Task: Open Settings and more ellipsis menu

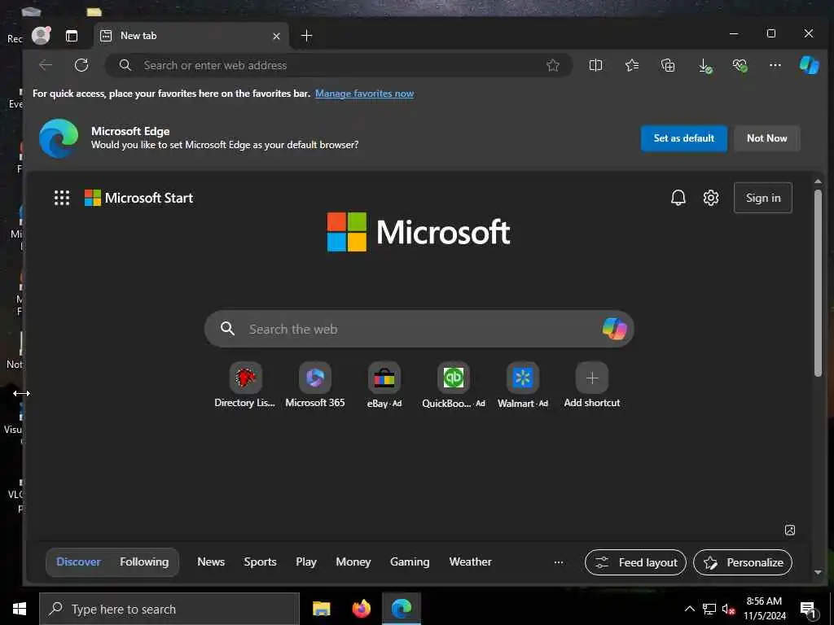Action: coord(775,65)
